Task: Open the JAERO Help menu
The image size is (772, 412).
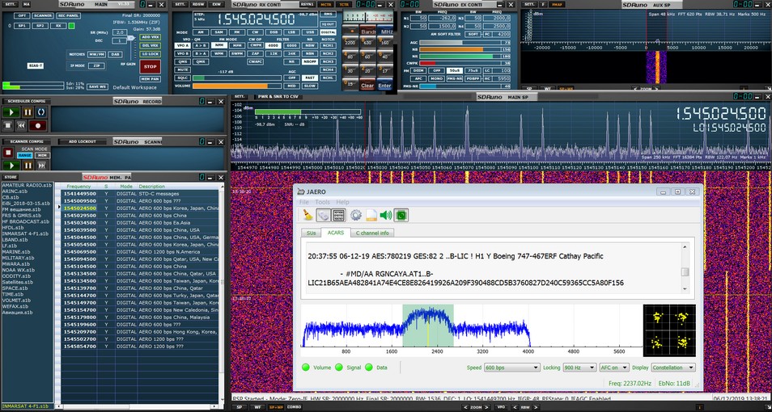Action: [342, 202]
